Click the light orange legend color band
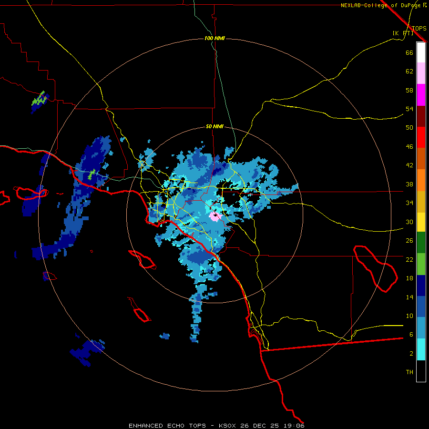The width and height of the screenshot is (429, 429). 421,180
